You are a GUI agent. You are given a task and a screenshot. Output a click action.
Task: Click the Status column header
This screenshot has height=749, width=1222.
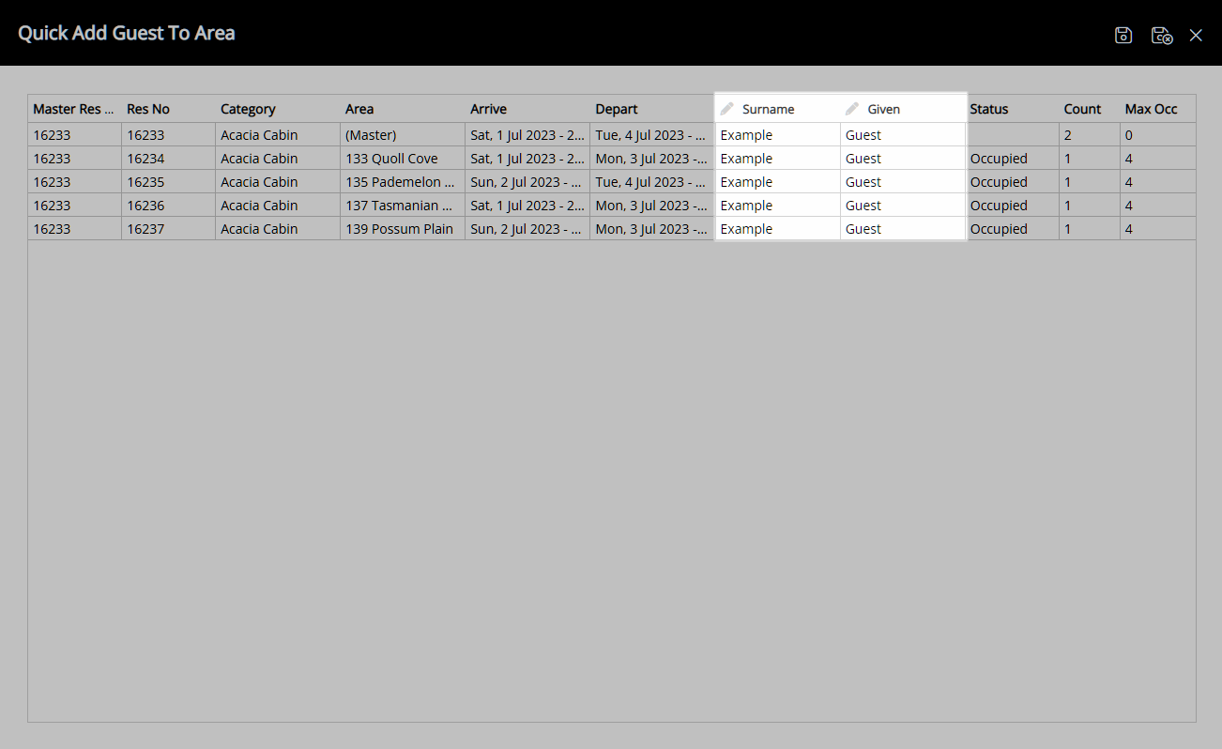click(x=1012, y=109)
